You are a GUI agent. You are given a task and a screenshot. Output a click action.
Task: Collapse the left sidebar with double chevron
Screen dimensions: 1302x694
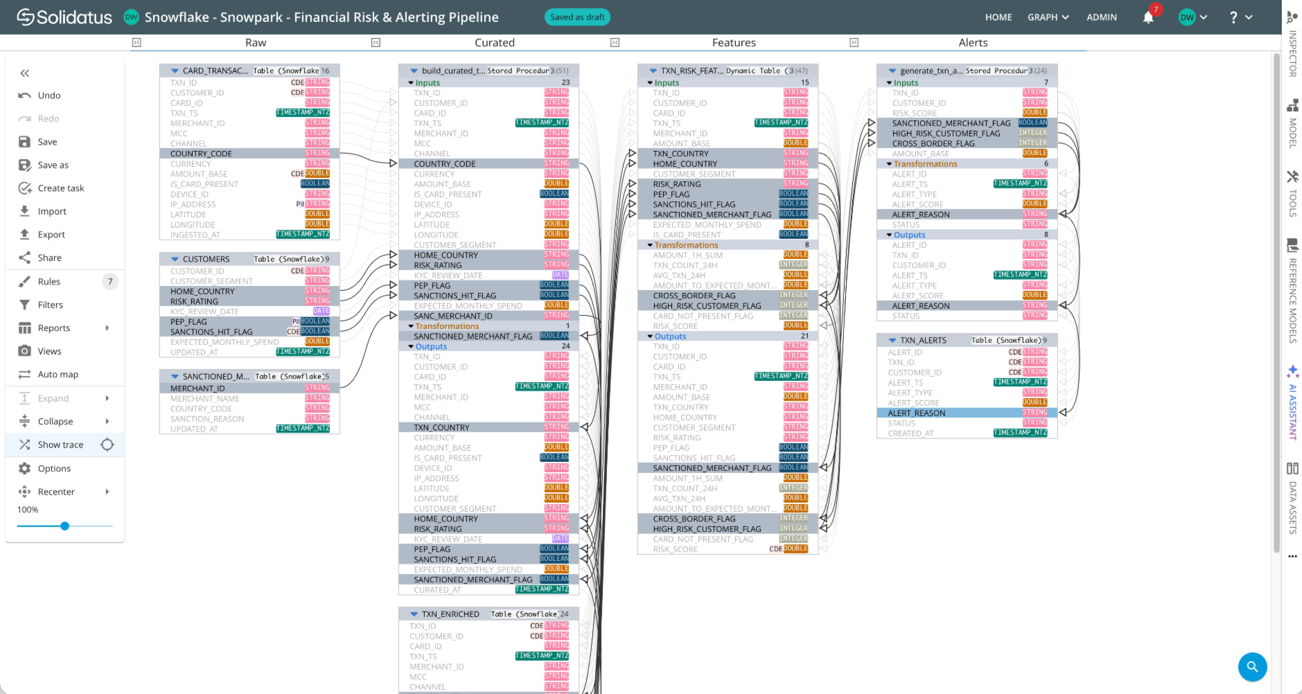click(25, 73)
